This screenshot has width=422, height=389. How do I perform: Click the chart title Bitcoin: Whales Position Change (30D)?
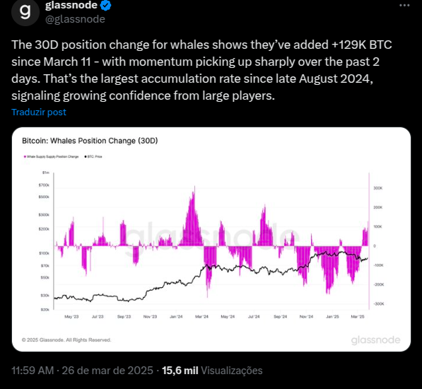[90, 141]
